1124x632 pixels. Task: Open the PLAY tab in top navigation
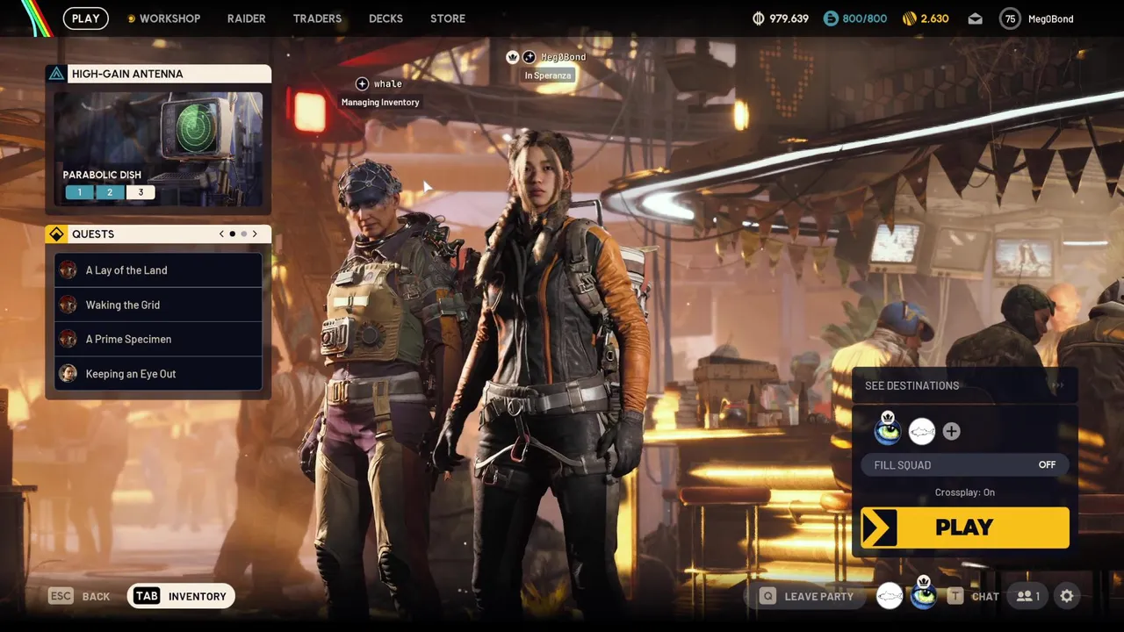click(85, 18)
